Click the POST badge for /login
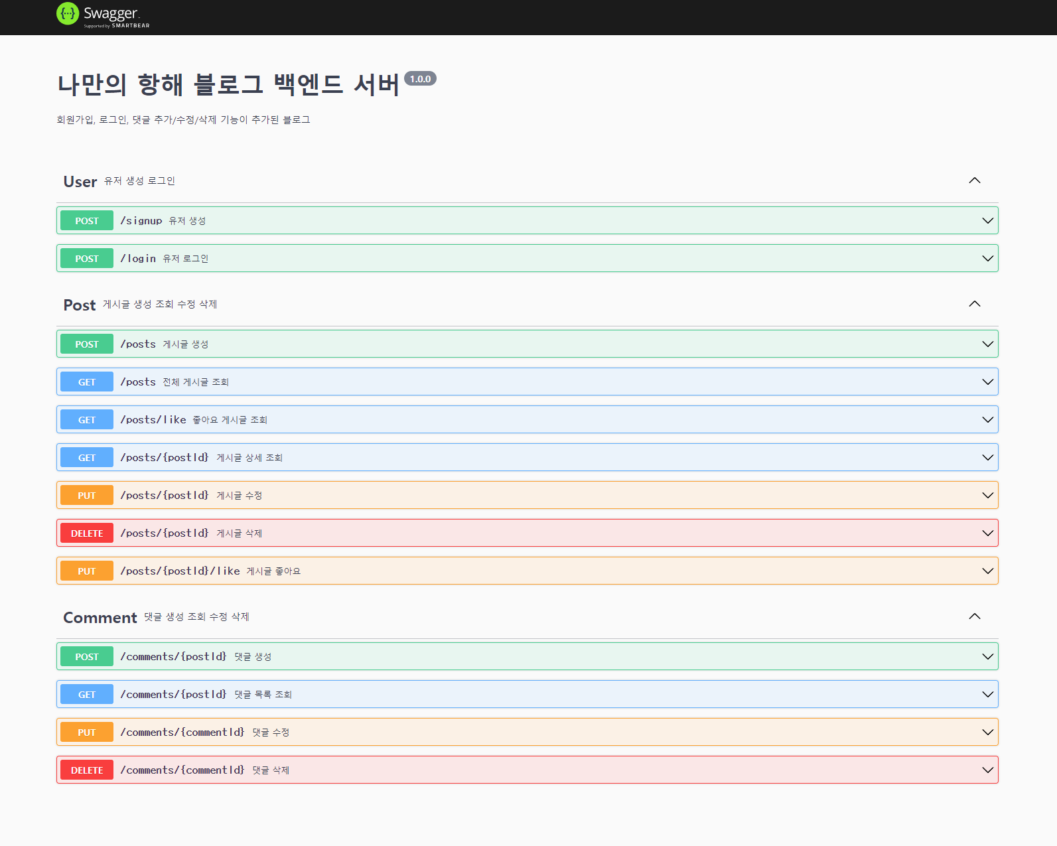The width and height of the screenshot is (1057, 846). 87,258
